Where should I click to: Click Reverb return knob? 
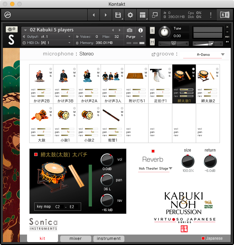(210, 161)
